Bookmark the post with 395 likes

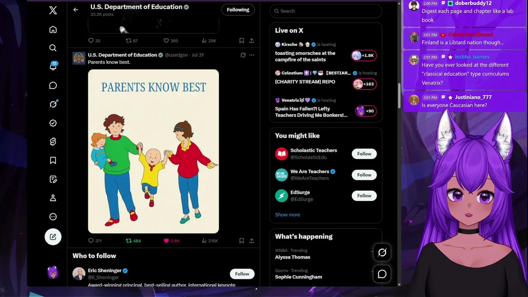click(x=242, y=40)
